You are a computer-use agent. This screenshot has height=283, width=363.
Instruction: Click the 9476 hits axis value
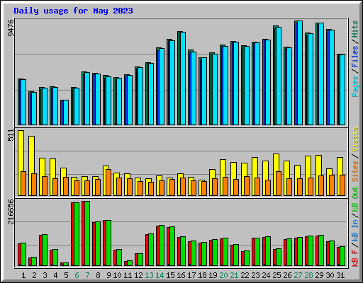tap(11, 28)
